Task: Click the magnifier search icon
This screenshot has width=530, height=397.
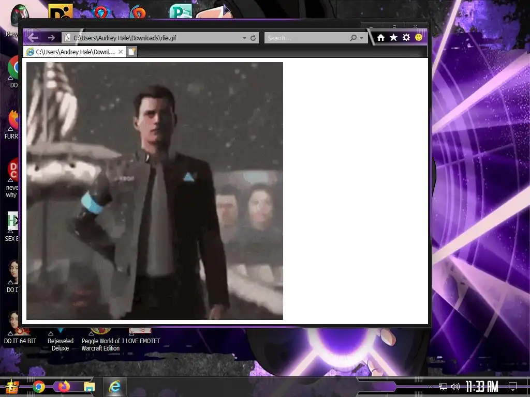Action: pos(353,38)
